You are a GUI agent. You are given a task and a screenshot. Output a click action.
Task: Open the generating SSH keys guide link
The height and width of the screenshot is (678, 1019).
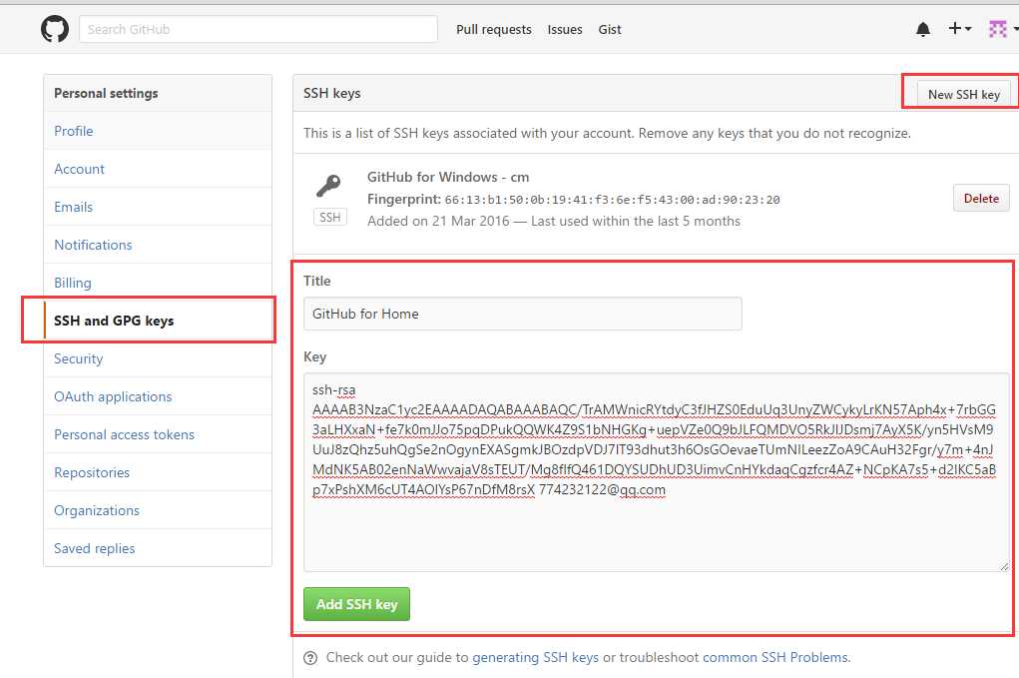(535, 657)
